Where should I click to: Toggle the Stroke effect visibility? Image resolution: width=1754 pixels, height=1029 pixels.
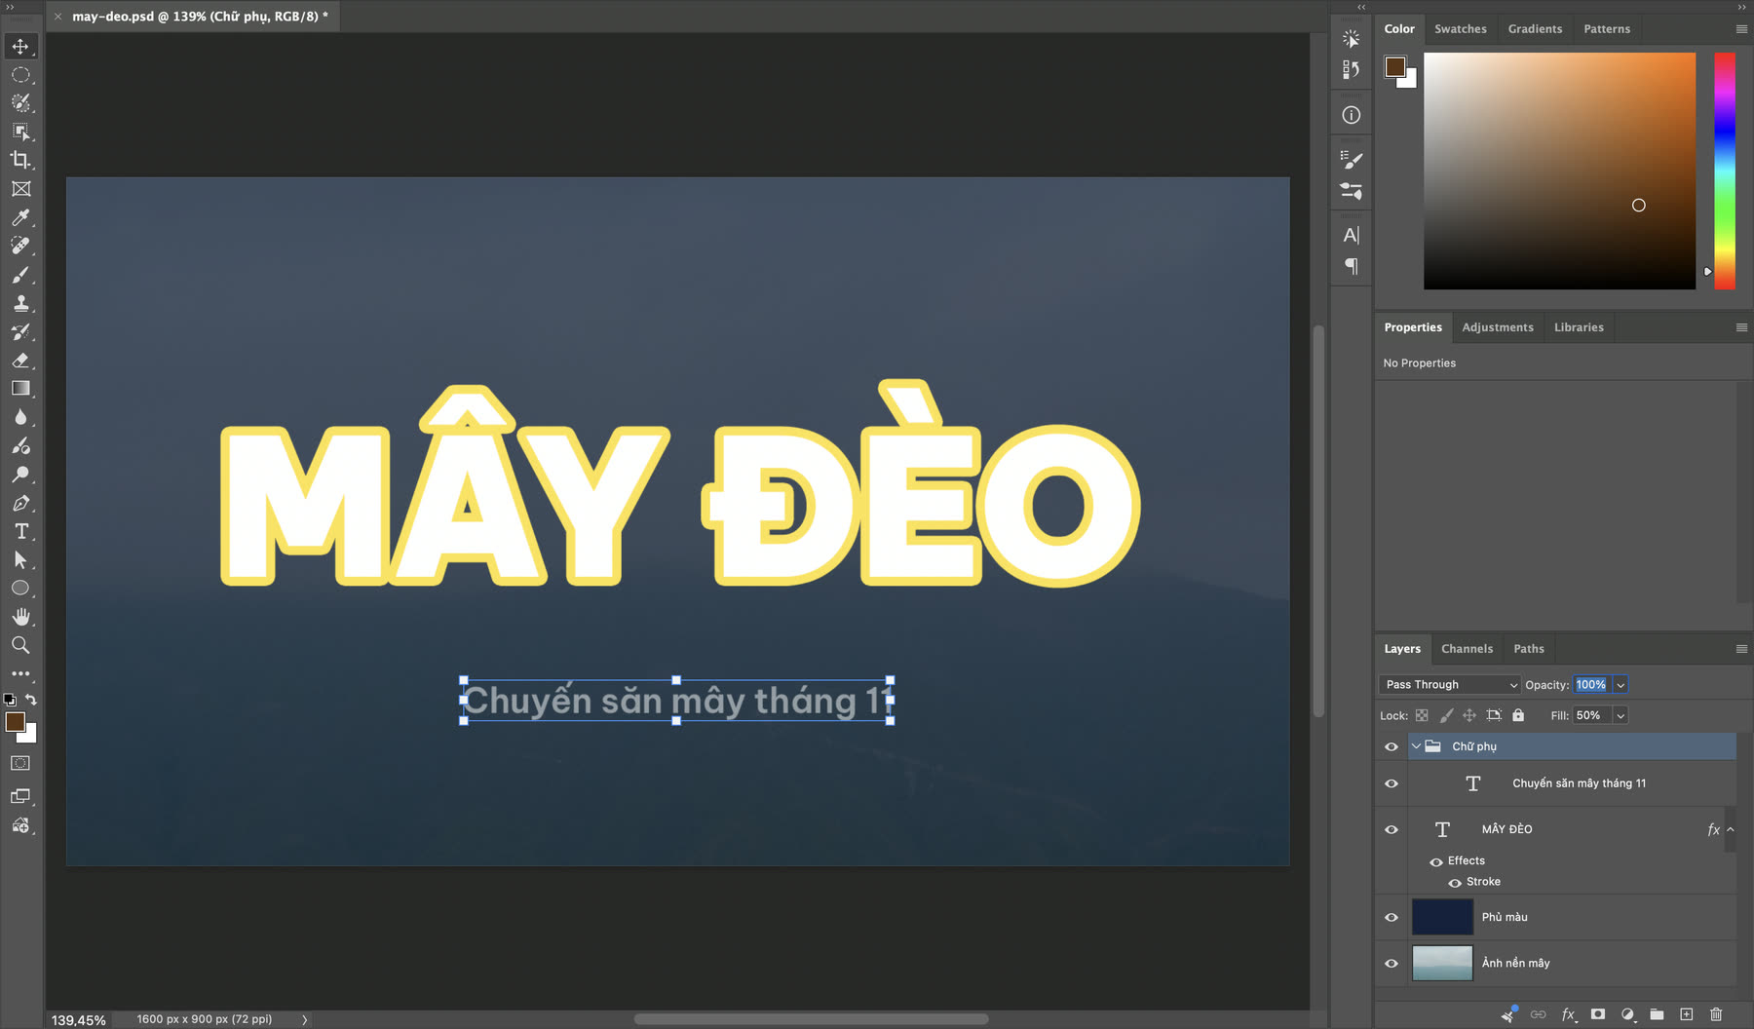[x=1455, y=883]
